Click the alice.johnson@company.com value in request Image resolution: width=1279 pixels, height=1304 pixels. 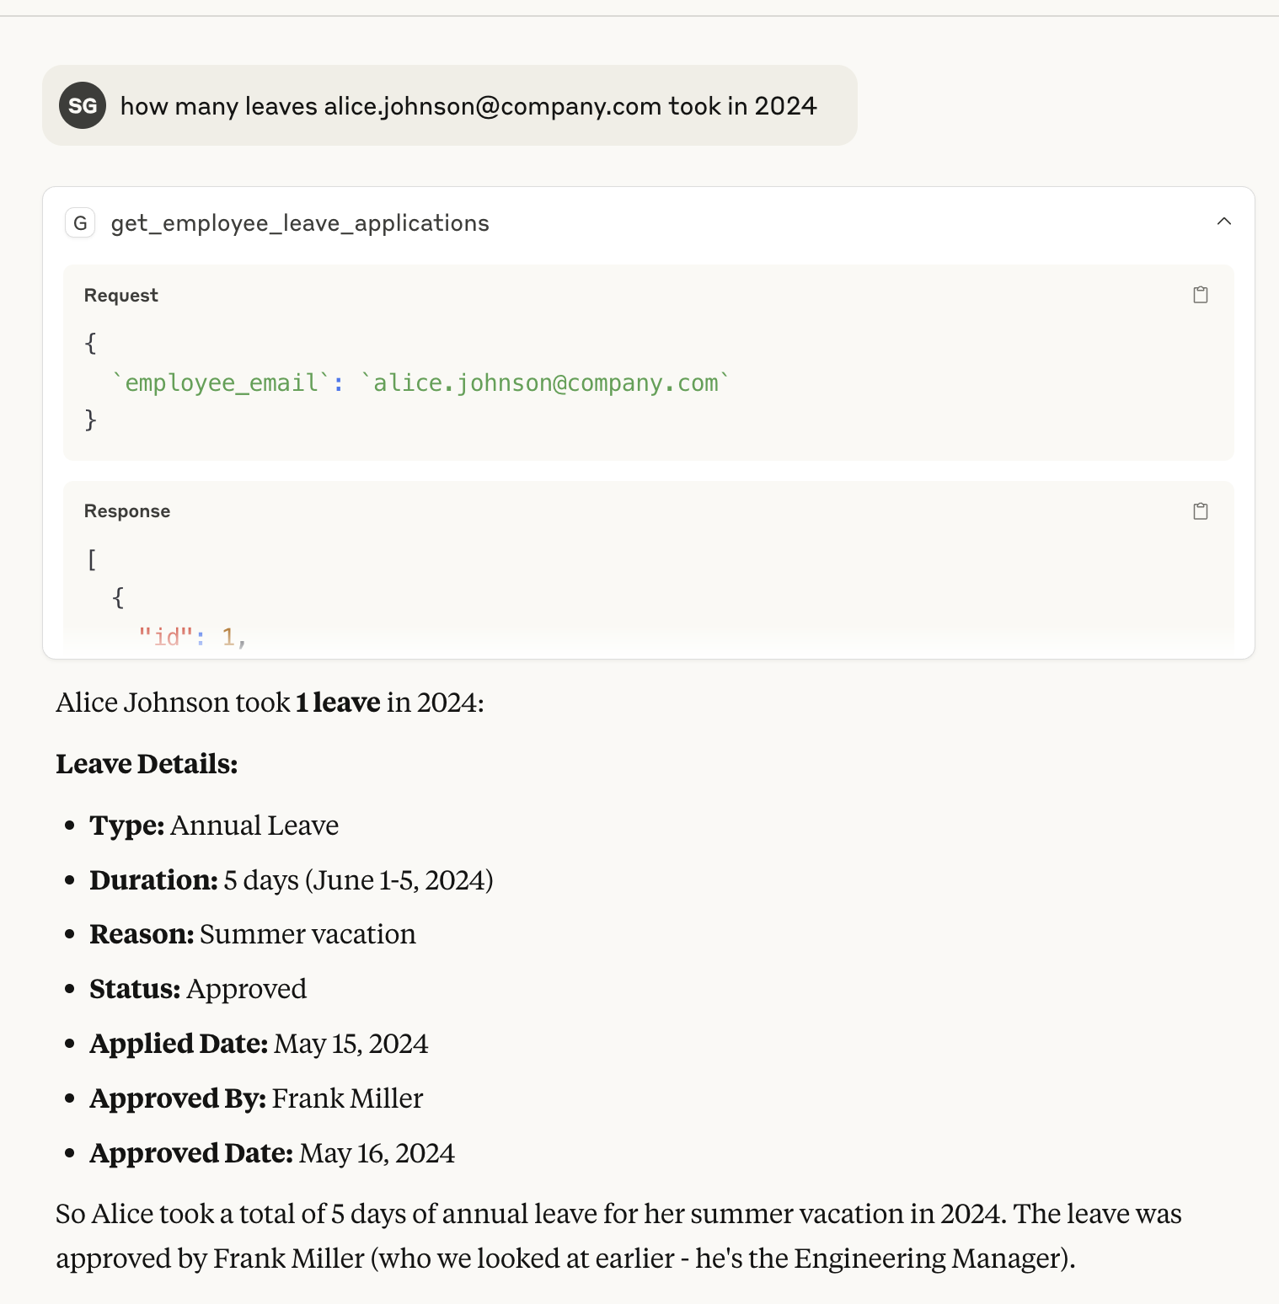546,383
